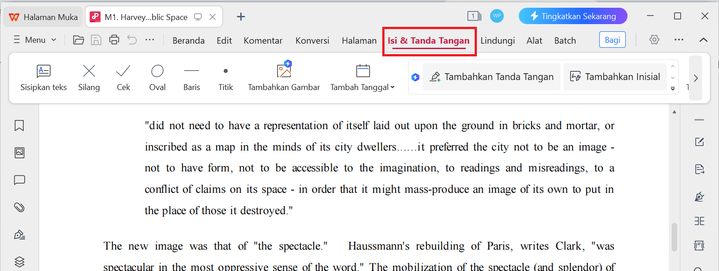Click the vertical scrollbar thumb
This screenshot has height=271, width=719.
click(674, 237)
